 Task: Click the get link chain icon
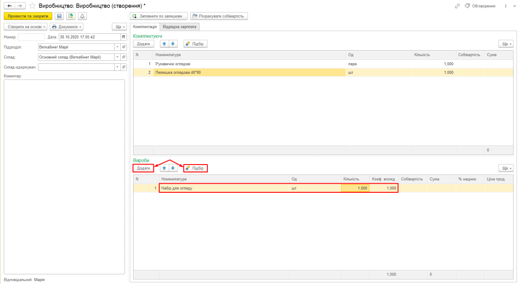click(x=457, y=6)
